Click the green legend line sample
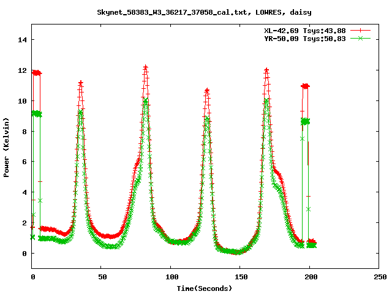The height and width of the screenshot is (294, 392). [360, 38]
